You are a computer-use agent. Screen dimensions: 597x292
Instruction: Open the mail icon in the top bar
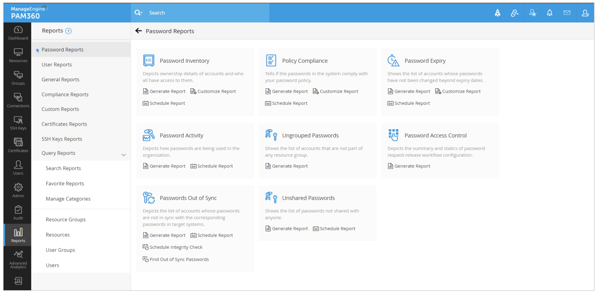pyautogui.click(x=567, y=13)
